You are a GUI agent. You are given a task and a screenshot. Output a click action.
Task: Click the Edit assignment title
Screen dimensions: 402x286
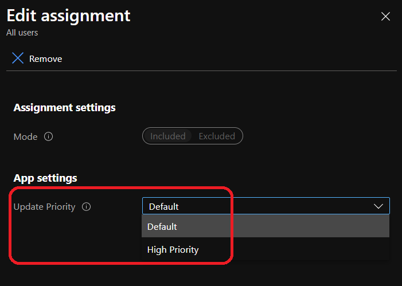coord(68,15)
